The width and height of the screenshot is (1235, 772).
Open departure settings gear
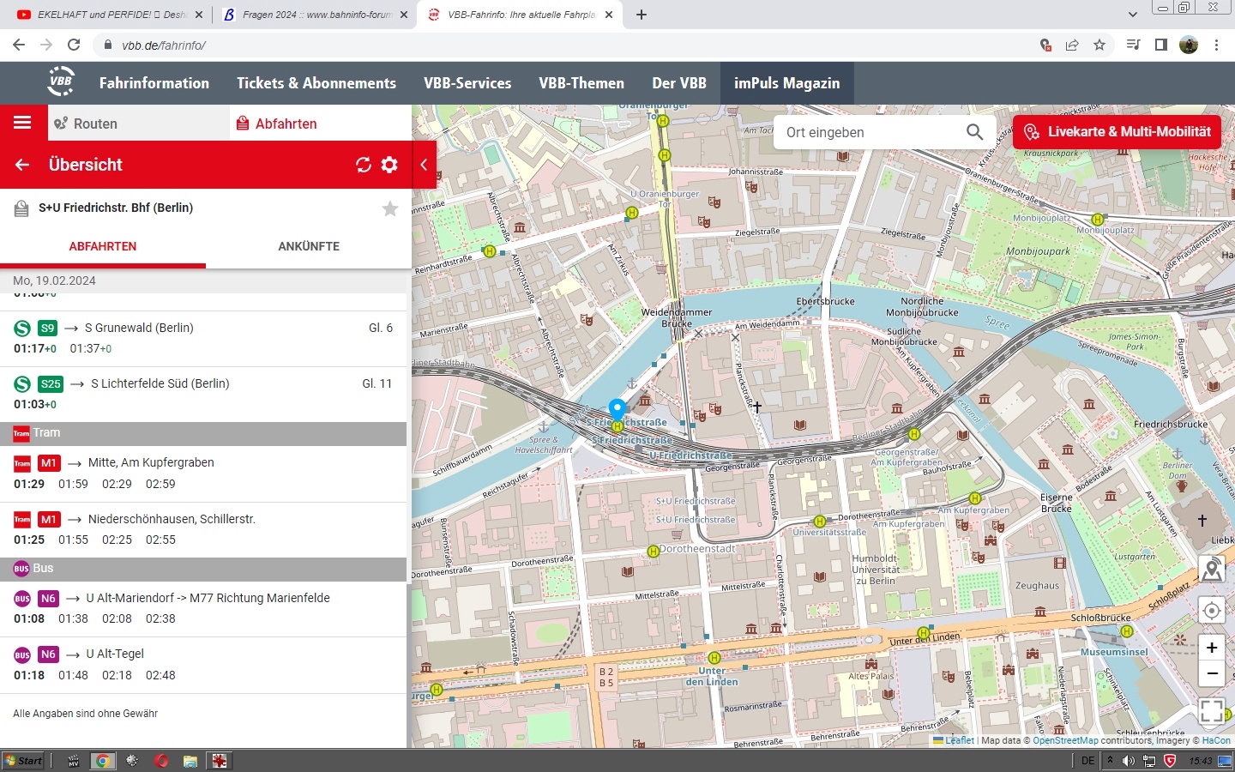pyautogui.click(x=389, y=165)
